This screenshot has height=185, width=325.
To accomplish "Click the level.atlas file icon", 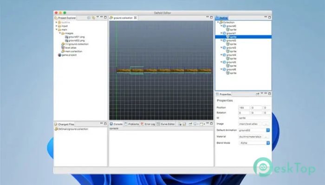I will tap(63, 48).
